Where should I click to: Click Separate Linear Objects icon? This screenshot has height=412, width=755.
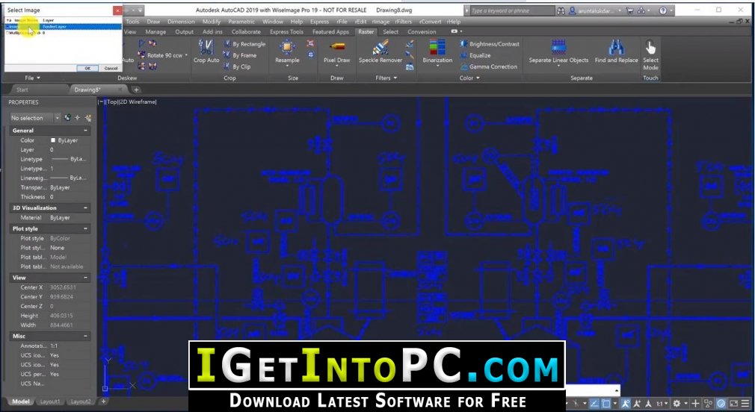tap(558, 47)
